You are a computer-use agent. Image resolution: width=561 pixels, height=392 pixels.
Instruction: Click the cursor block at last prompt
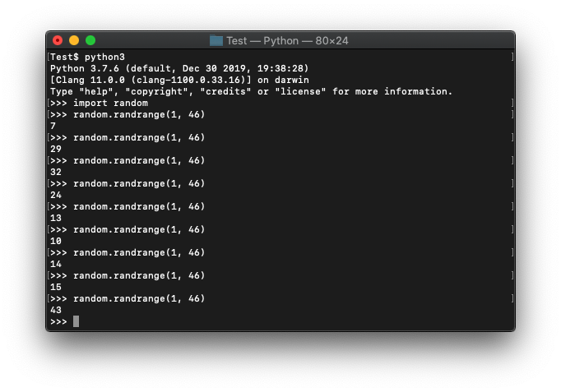point(76,321)
